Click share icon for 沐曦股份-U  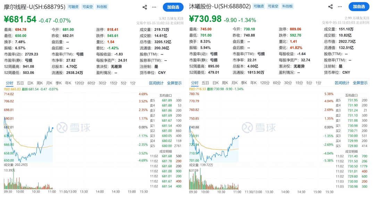(331, 7)
